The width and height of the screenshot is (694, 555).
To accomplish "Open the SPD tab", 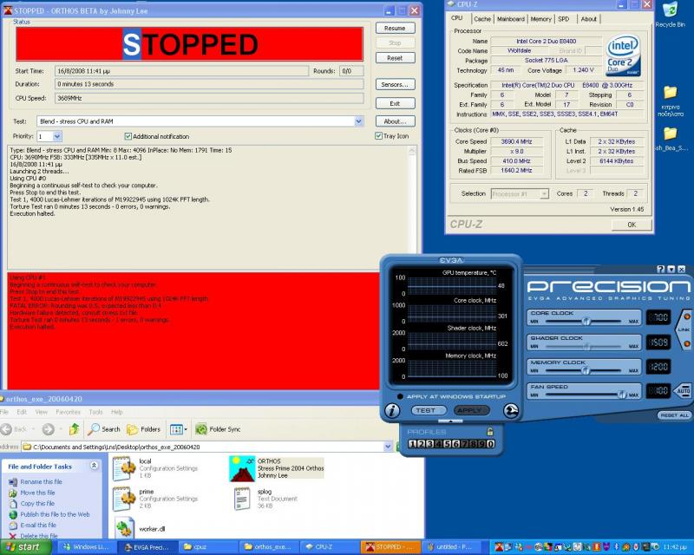I will click(563, 19).
